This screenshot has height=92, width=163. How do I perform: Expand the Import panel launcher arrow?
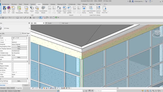[81, 15]
